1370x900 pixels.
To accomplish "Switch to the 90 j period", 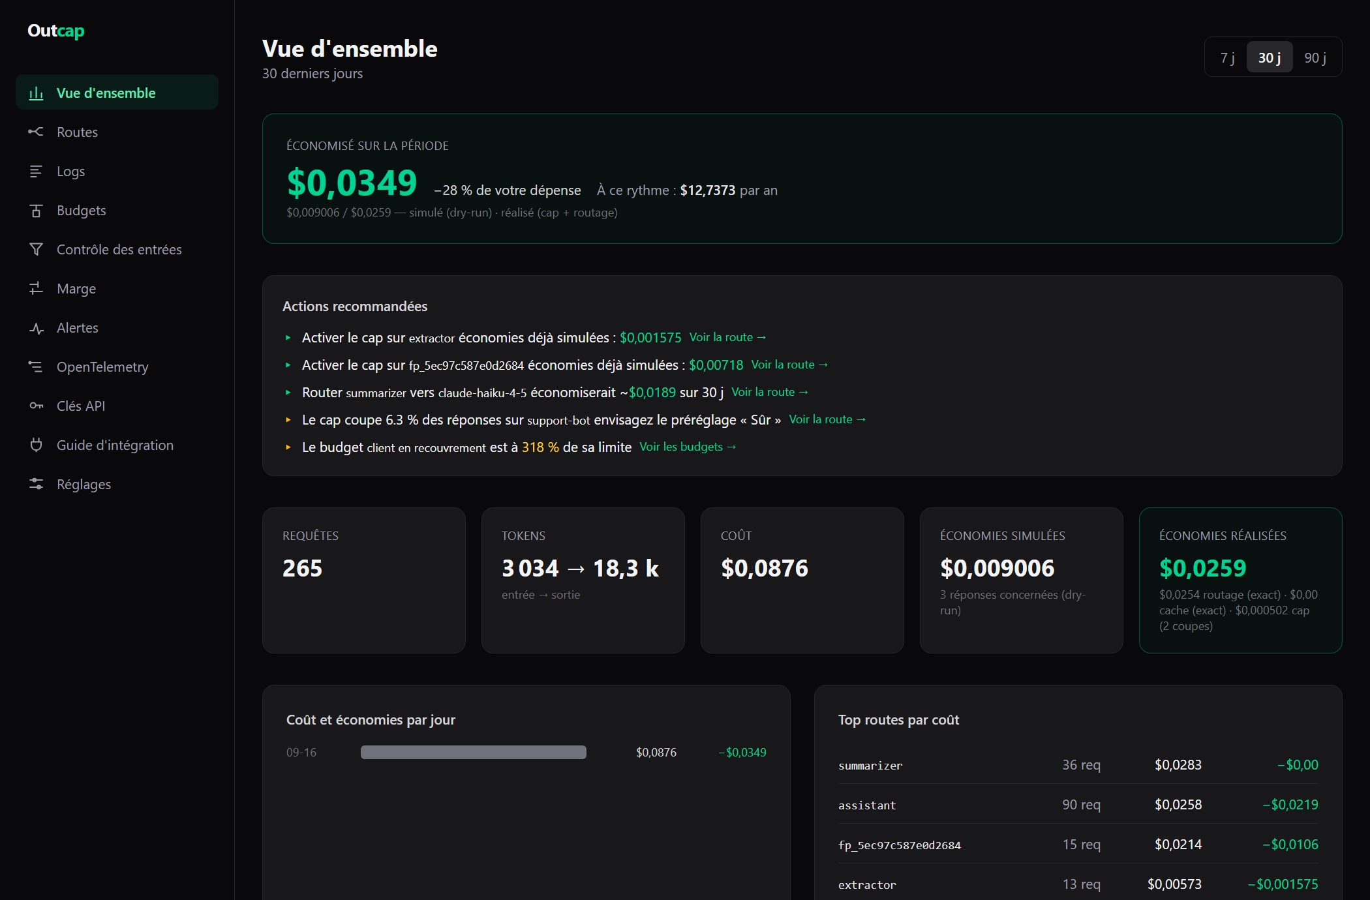I will pyautogui.click(x=1315, y=57).
